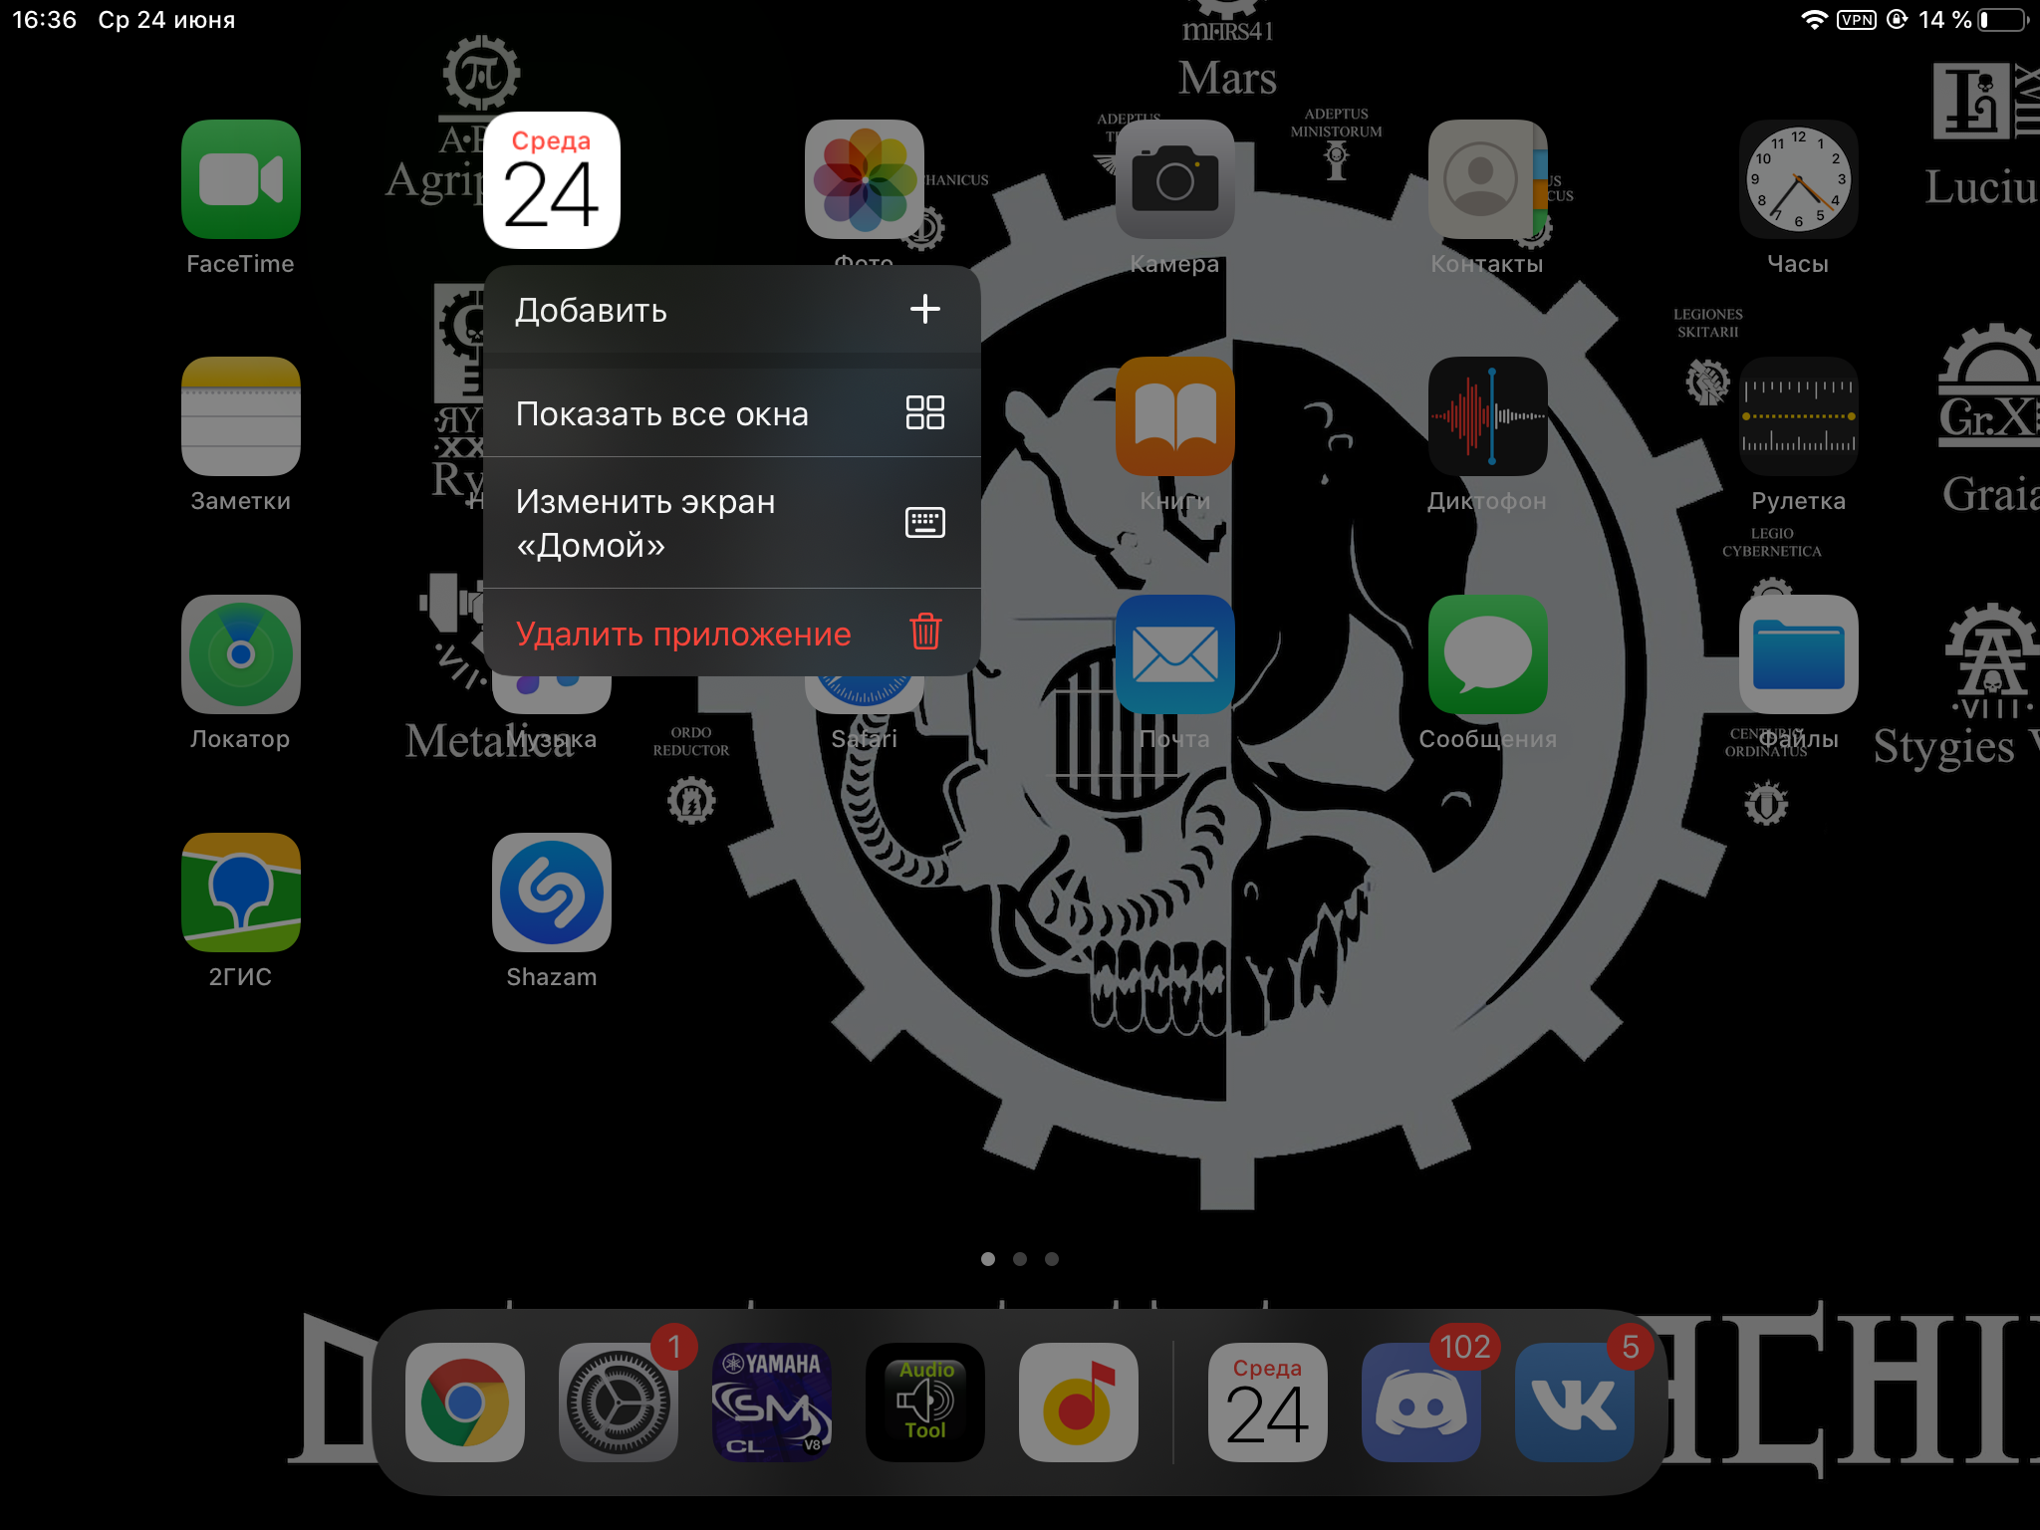
Task: Open the Measure (Рулетка) app
Action: click(1798, 416)
